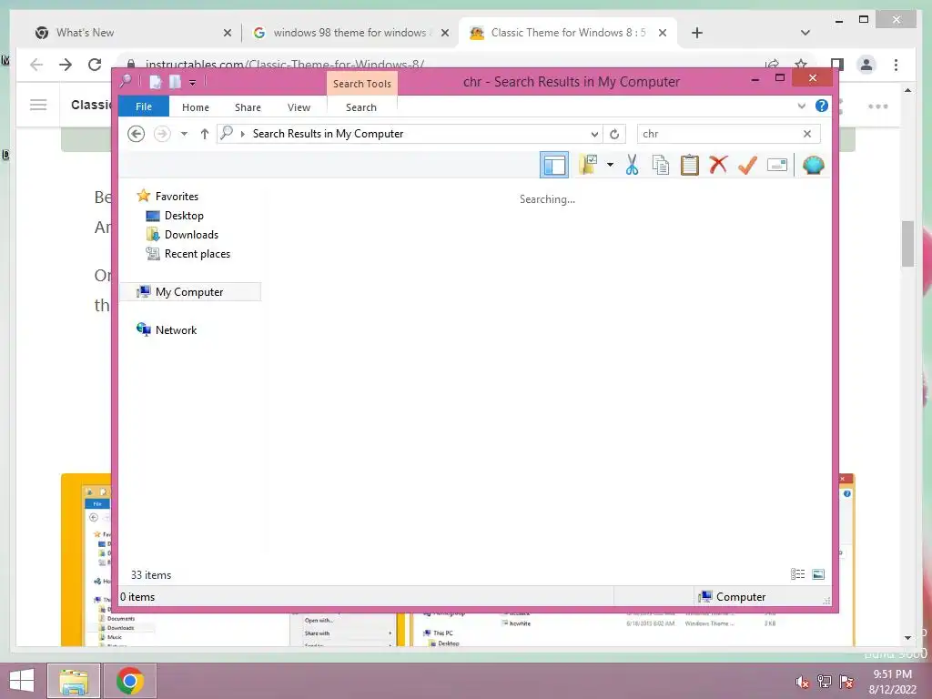Click the Rename toolbar icon
The image size is (932, 699).
(777, 165)
